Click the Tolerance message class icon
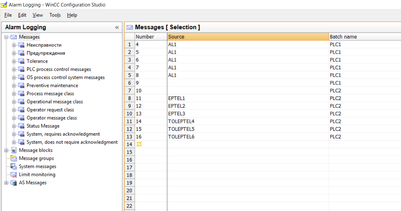The image size is (401, 211). (21, 61)
